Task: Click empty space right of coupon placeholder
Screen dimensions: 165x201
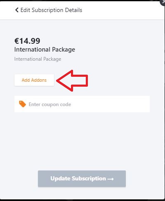Action: 110,104
